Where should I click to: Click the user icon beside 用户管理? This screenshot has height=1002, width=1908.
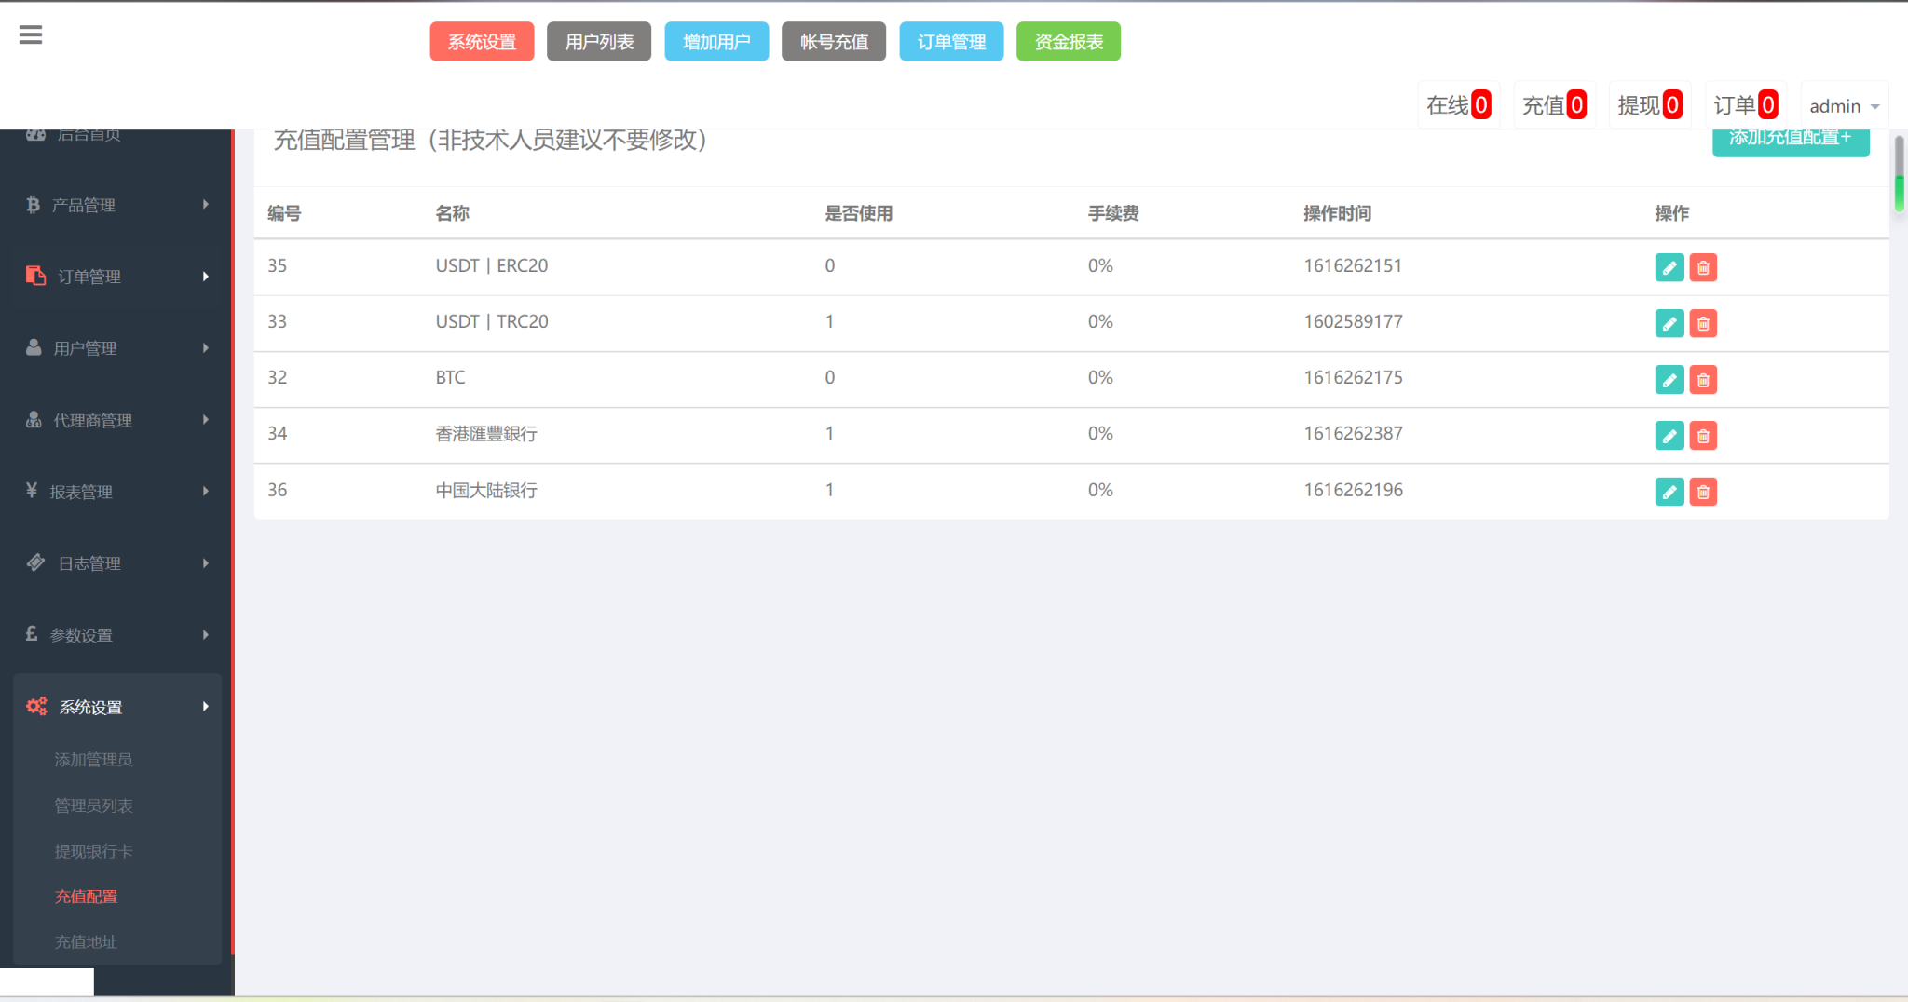click(34, 347)
